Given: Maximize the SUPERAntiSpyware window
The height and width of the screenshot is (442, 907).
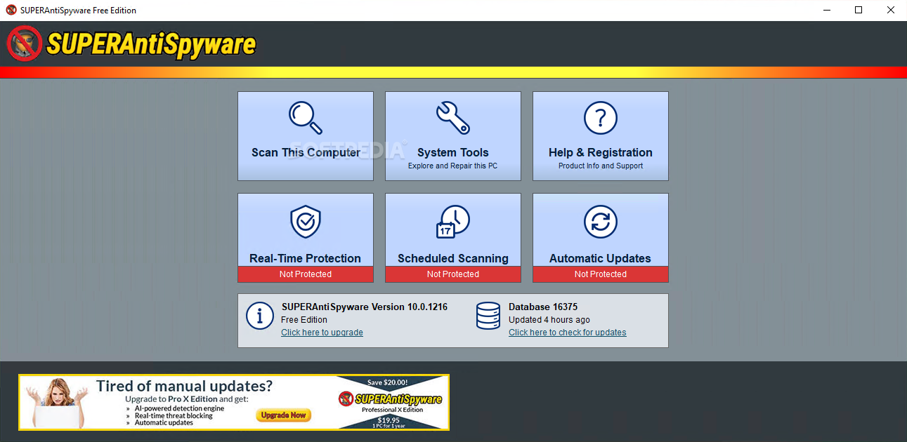Looking at the screenshot, I should coord(859,10).
